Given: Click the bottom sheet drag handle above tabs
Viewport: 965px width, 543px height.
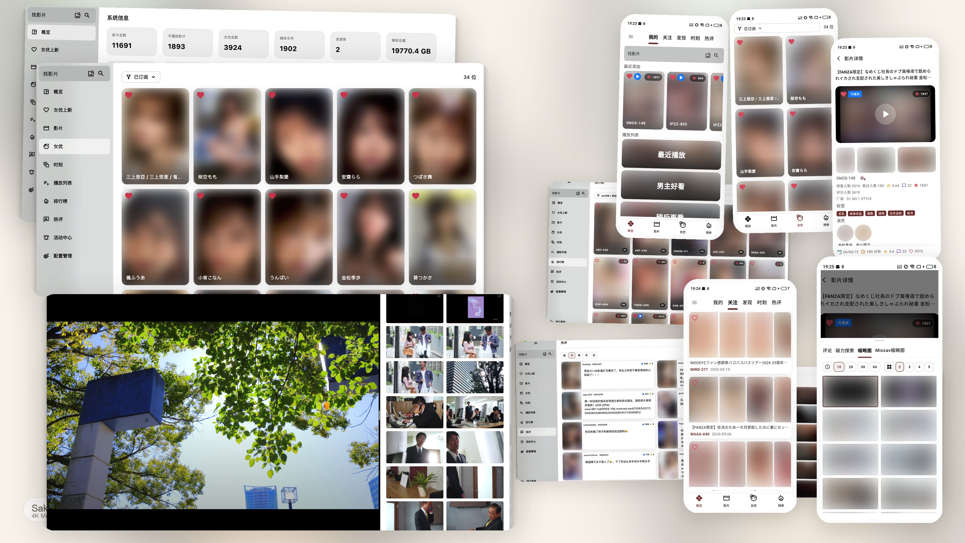Looking at the screenshot, I should 879,341.
